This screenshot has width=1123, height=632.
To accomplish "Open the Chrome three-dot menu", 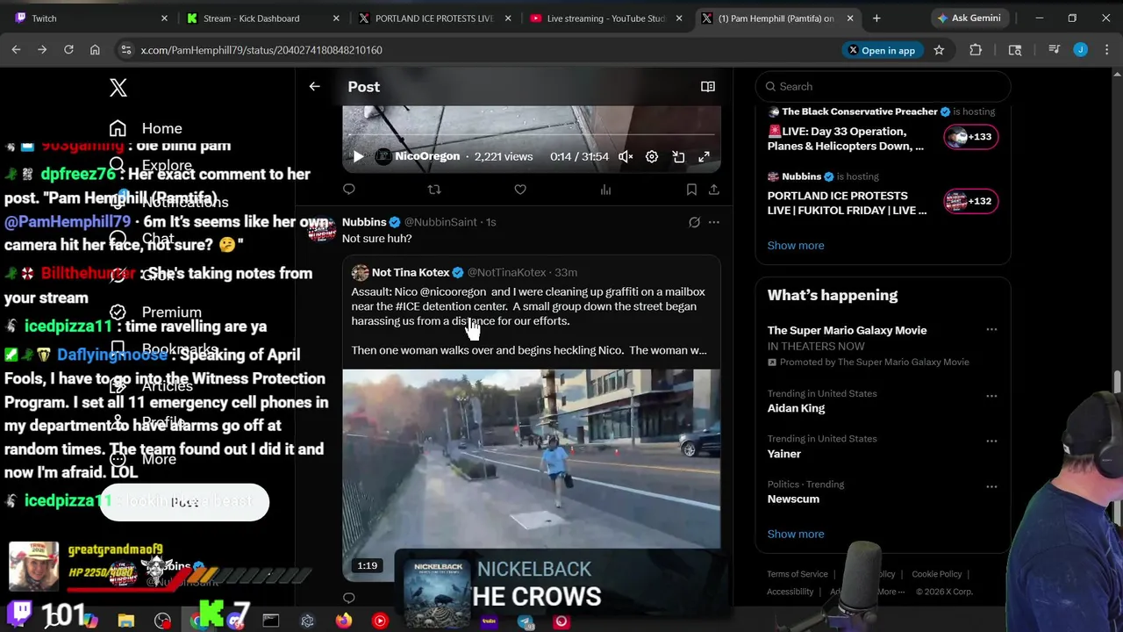I will click(x=1105, y=50).
